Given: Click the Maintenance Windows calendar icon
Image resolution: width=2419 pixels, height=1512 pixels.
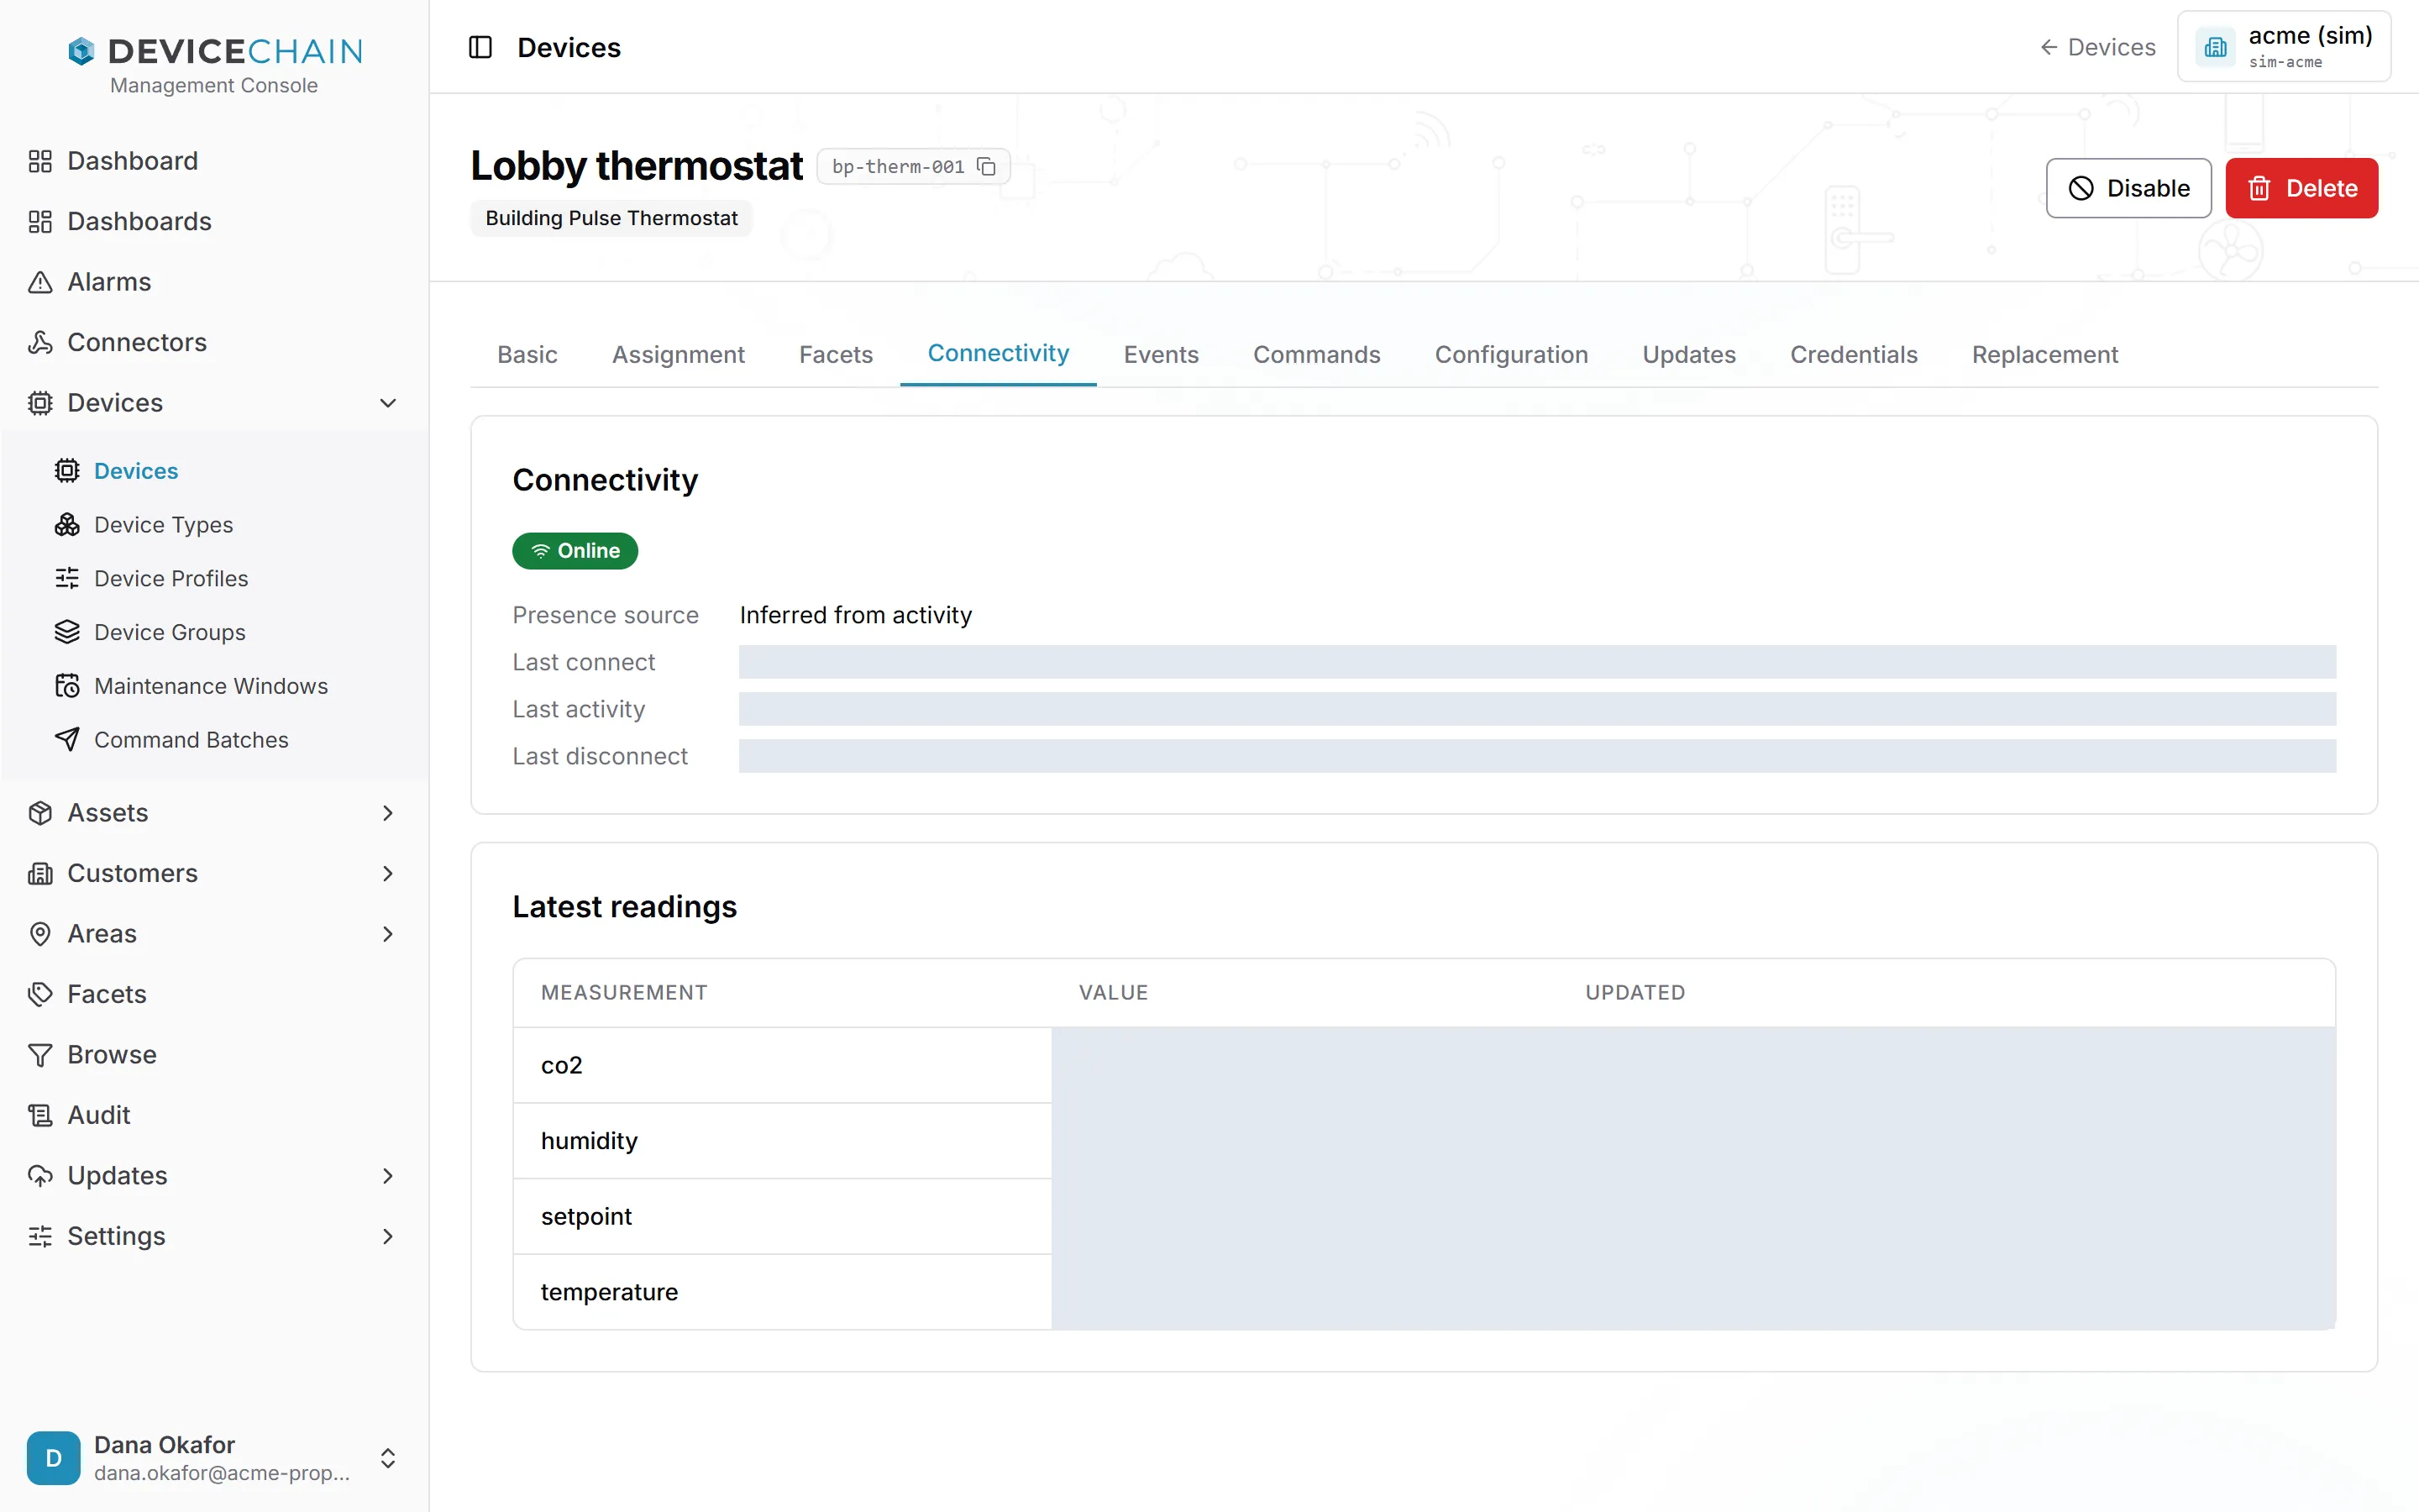Looking at the screenshot, I should [x=67, y=686].
